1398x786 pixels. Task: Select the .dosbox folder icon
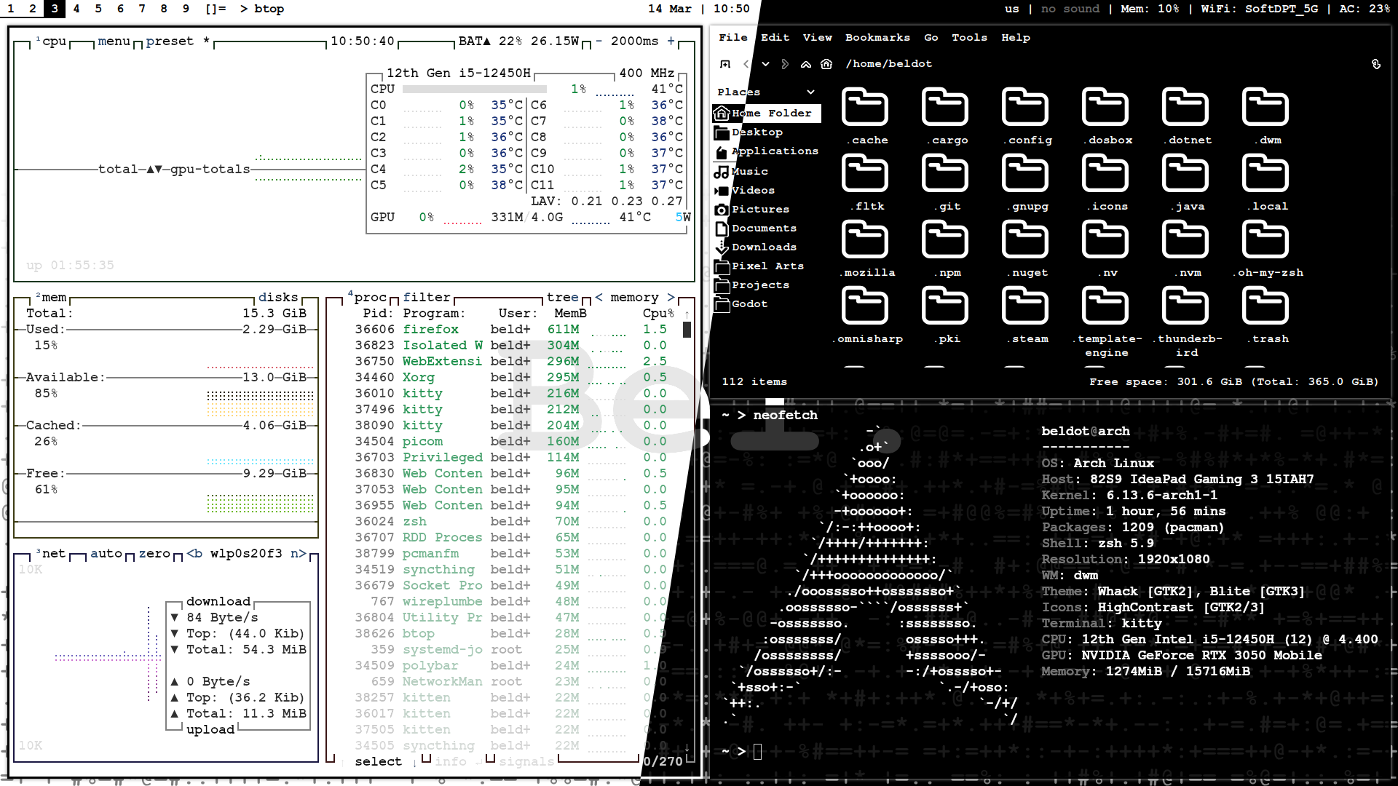pyautogui.click(x=1105, y=108)
